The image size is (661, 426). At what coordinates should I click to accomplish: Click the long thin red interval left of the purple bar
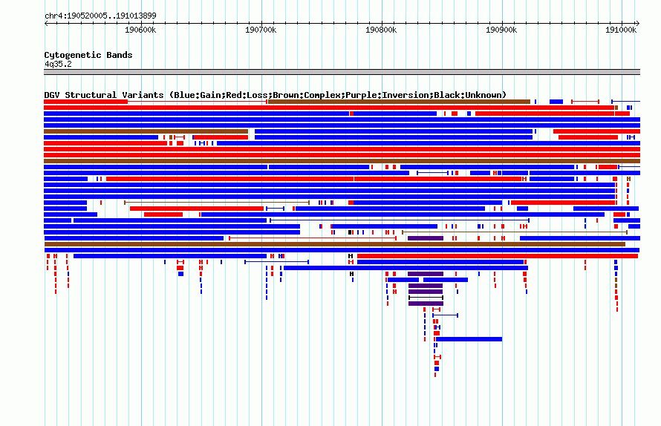[x=313, y=238]
